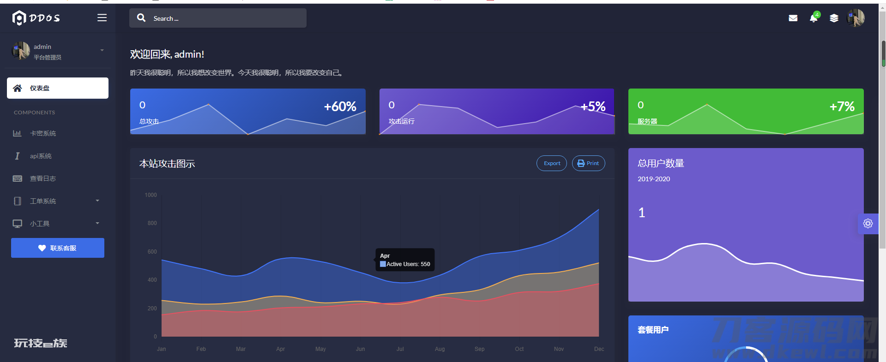Click the sidebar admin avatar
Screen dimensions: 886x362
[21, 51]
